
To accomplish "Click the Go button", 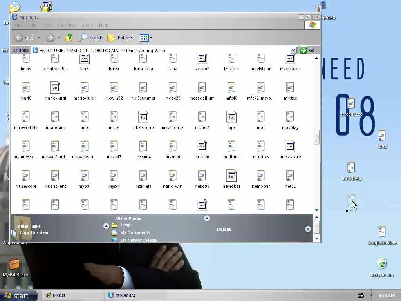I will (308, 50).
